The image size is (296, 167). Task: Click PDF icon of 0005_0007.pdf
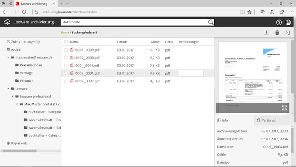72,81
